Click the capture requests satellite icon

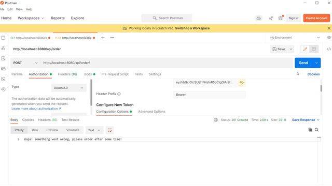coord(271,18)
